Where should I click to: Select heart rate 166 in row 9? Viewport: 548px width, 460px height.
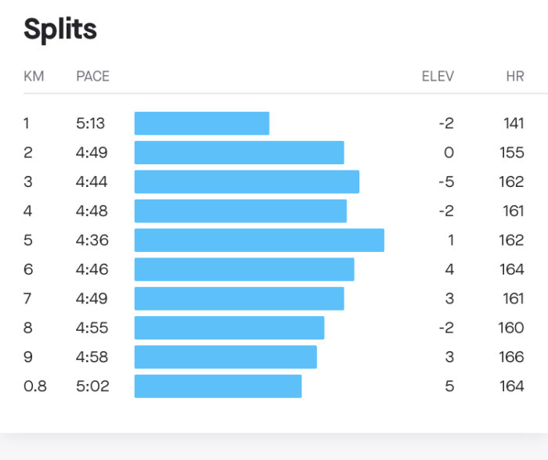coord(511,357)
